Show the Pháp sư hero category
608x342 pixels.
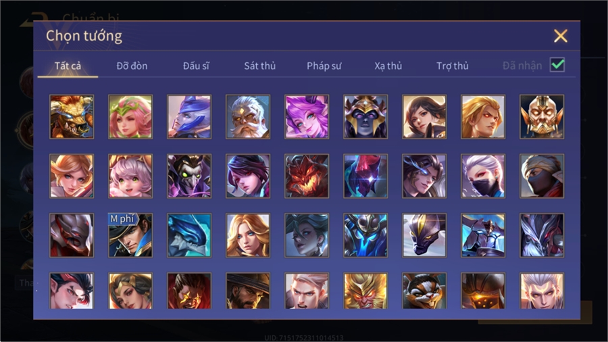pos(324,66)
